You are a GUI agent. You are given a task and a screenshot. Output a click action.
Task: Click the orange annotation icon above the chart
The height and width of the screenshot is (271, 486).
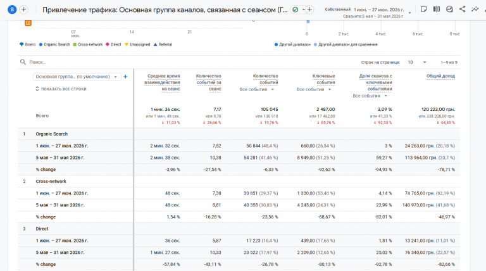point(28,23)
